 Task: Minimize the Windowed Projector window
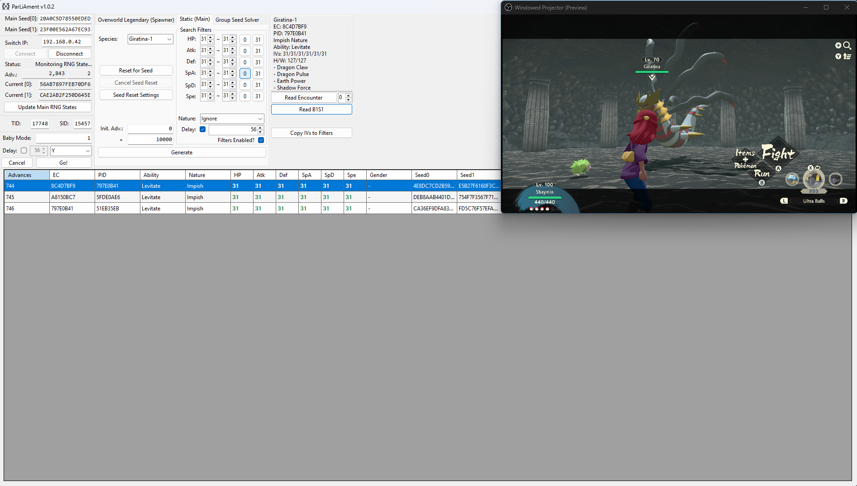click(x=806, y=7)
